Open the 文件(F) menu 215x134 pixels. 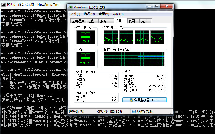tap(75, 14)
